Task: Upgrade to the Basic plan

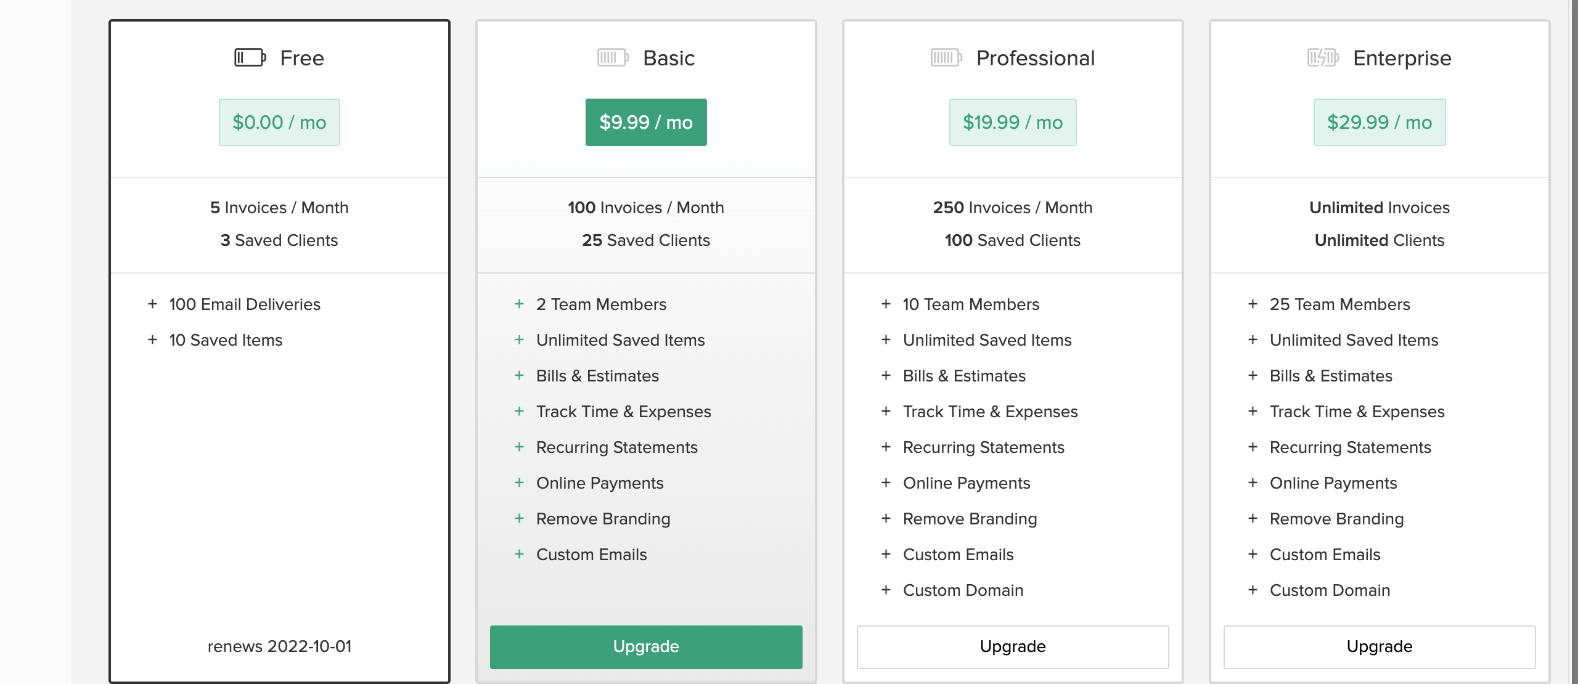Action: tap(645, 646)
